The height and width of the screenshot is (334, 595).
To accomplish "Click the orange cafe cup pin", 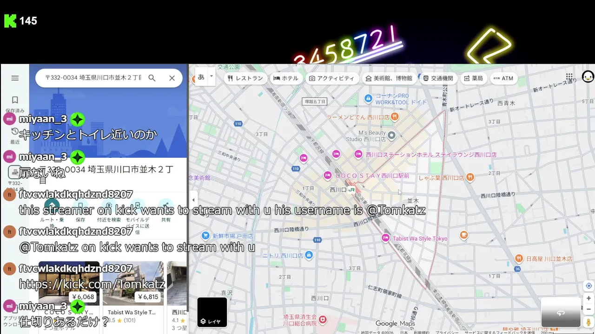I will coord(463,235).
